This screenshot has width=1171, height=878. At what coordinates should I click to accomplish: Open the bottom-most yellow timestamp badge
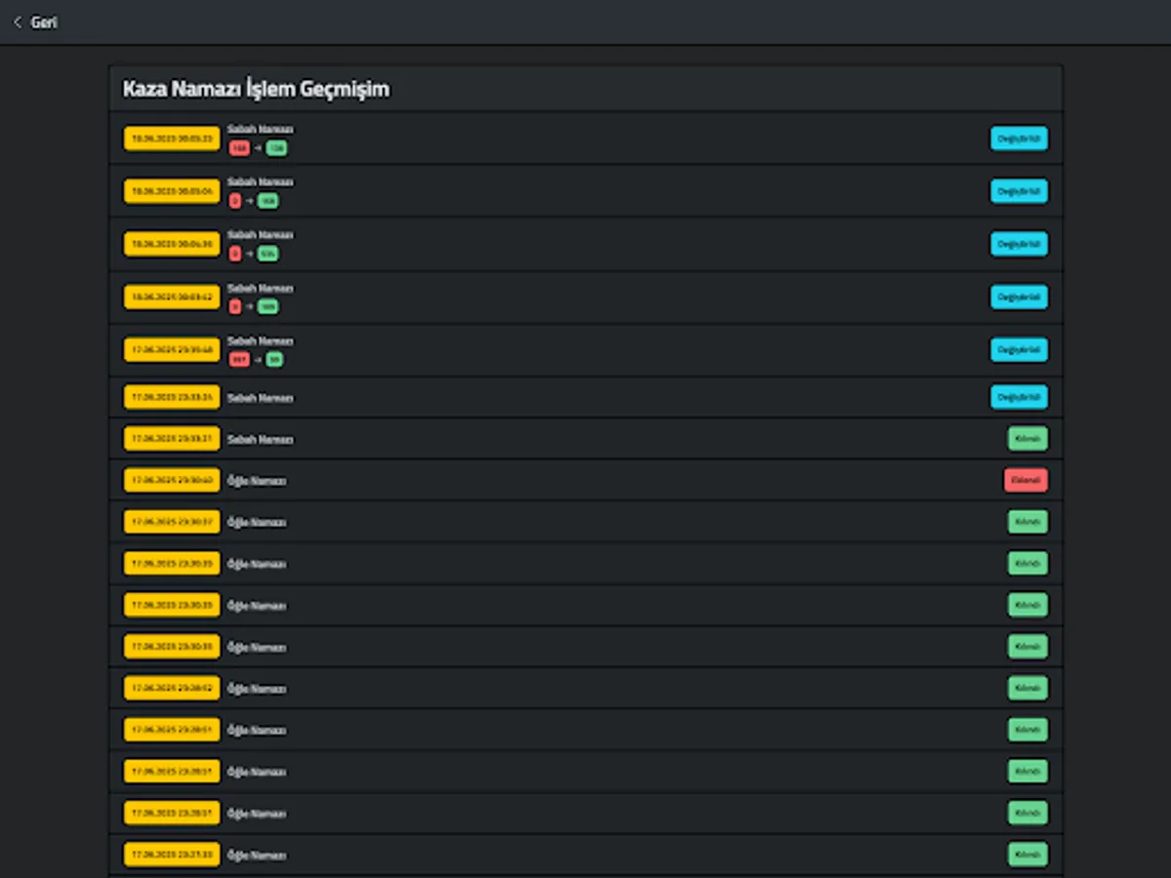pyautogui.click(x=172, y=854)
